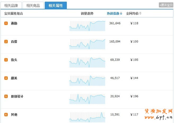
Task: Click the orange rank 5 badge
Action: [x=6, y=96]
